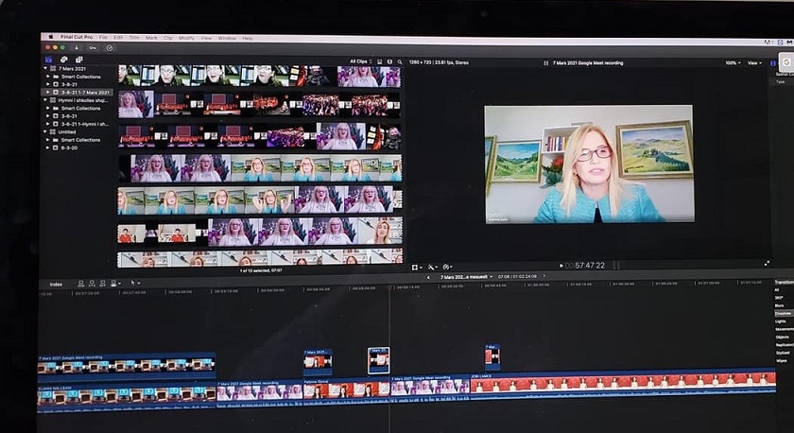Screen dimensions: 794x433
Task: Open the Select tool arrow dropdown
Action: click(x=134, y=284)
